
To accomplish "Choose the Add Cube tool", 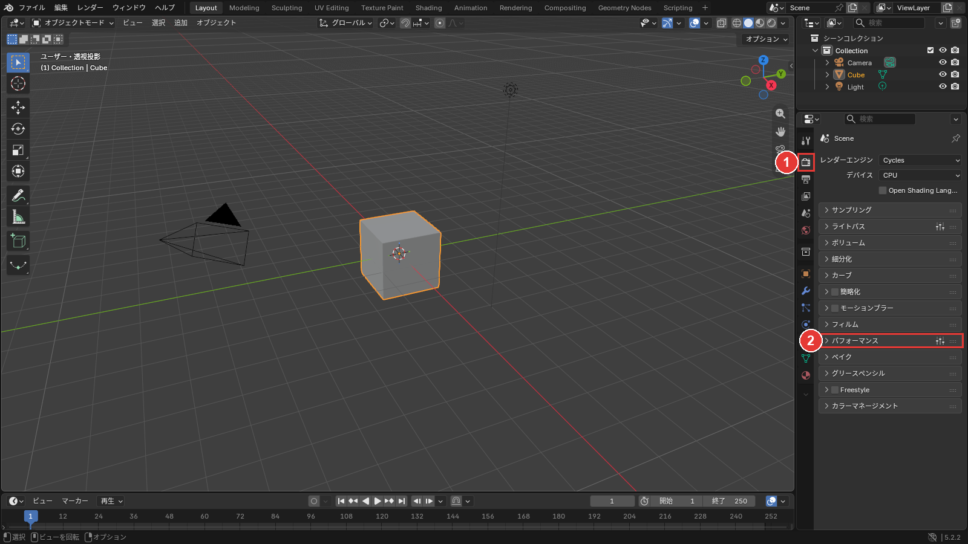I will tap(18, 241).
